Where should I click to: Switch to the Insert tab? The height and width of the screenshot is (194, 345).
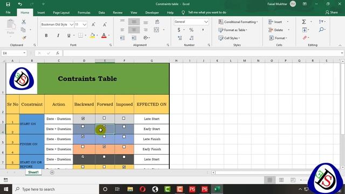pos(41,12)
